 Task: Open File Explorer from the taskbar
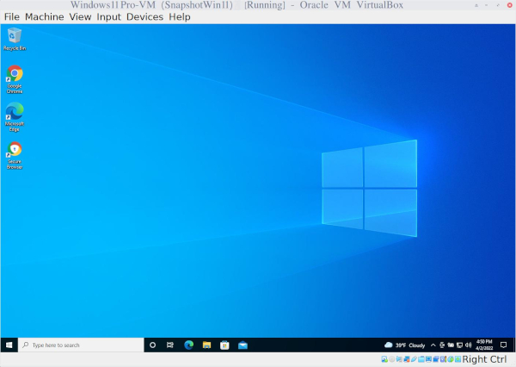pos(206,345)
